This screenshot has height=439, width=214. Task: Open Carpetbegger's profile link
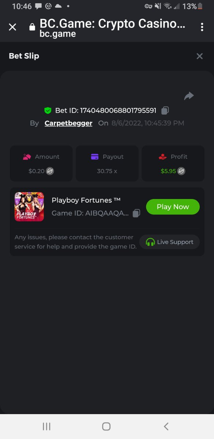(69, 123)
